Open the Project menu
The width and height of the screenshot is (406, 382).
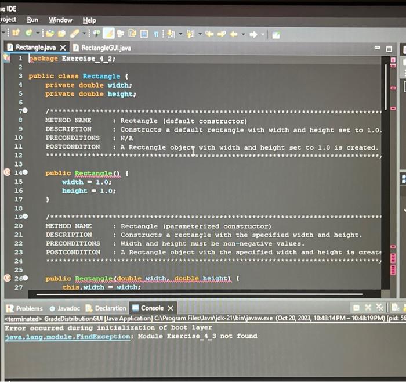8,20
